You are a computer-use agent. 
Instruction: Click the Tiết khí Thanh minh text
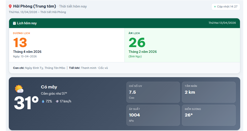(88, 68)
